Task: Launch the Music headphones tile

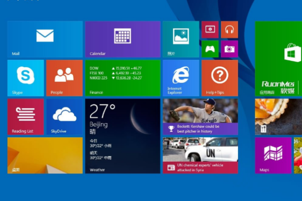Action: coord(230,30)
